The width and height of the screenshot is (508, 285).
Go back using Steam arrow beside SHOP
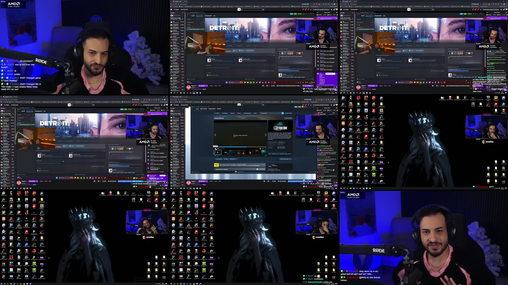193,109
